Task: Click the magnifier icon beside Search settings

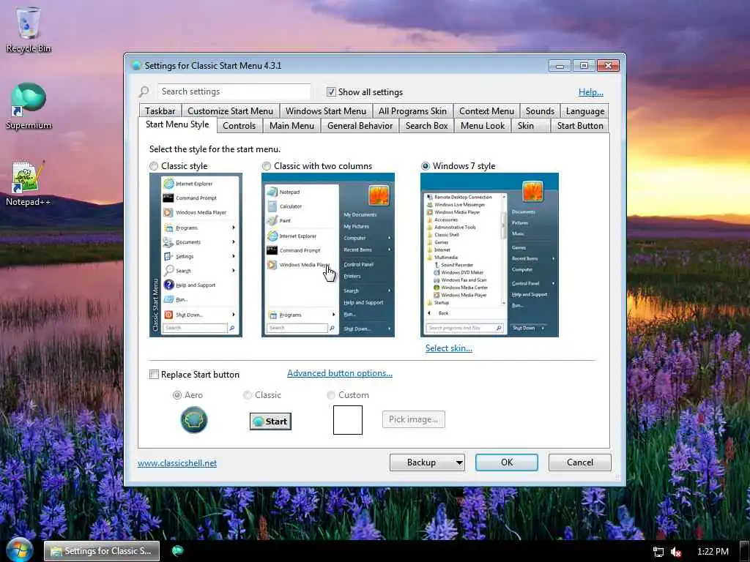Action: (144, 91)
